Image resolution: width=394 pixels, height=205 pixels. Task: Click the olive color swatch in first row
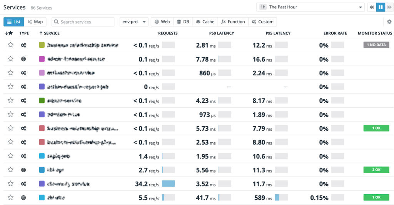tap(42, 45)
